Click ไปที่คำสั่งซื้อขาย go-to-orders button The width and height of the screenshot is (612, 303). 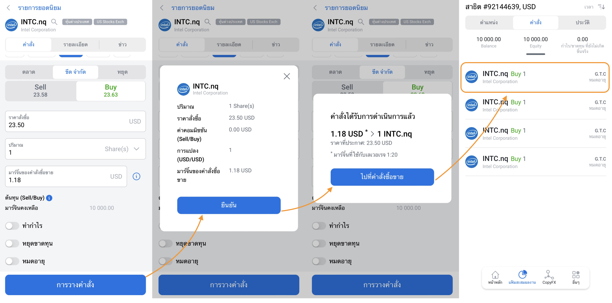(x=382, y=177)
